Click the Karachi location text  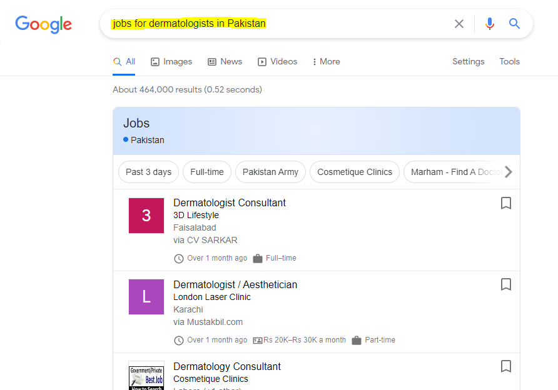(x=188, y=309)
